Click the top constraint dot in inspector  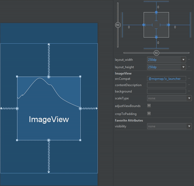coord(156,12)
